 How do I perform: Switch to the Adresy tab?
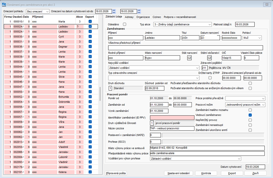tap(129, 17)
